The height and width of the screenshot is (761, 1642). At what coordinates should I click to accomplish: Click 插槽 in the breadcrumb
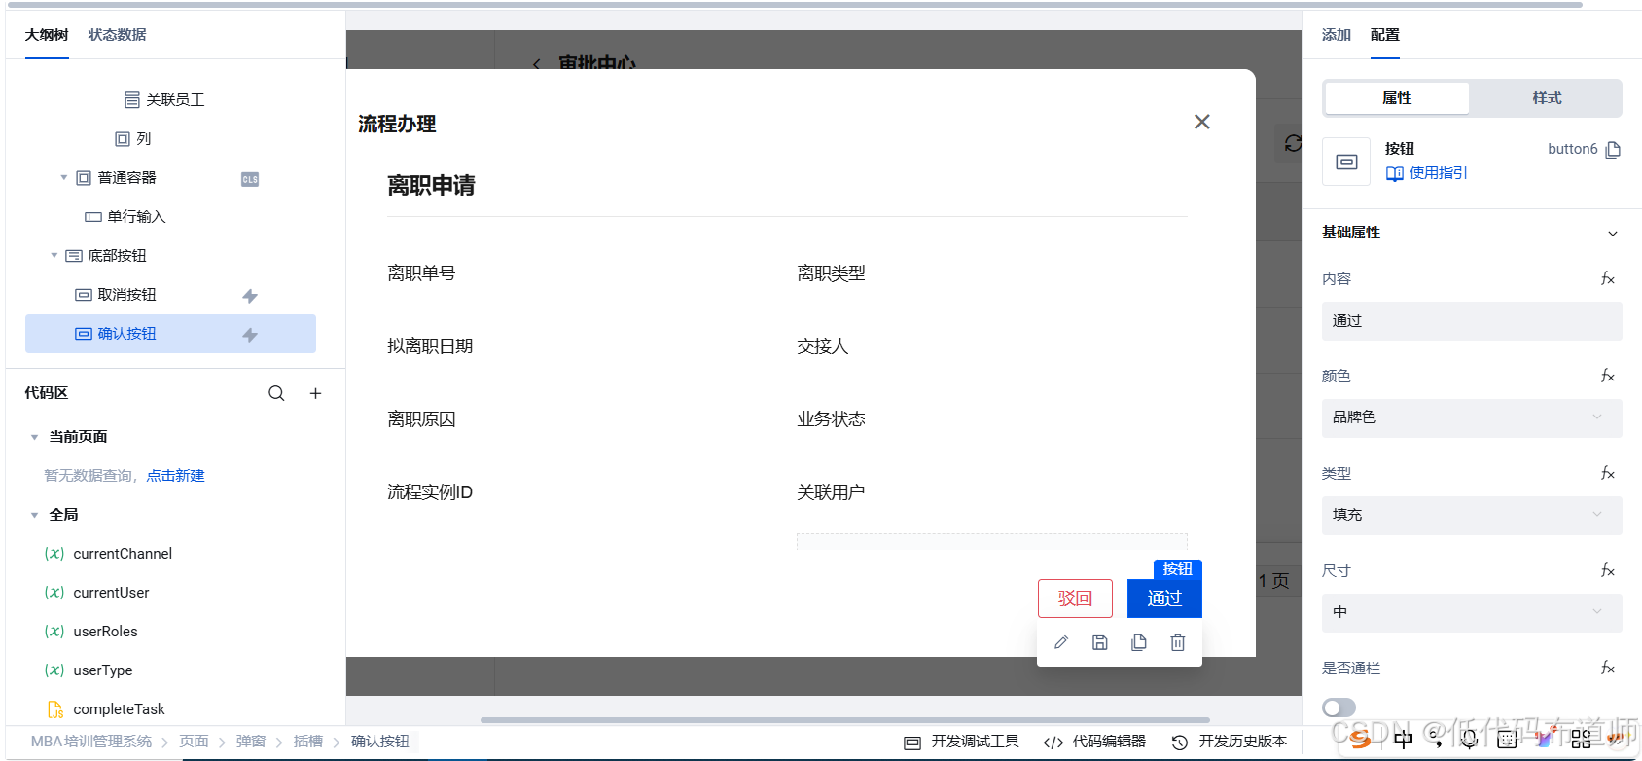coord(308,742)
